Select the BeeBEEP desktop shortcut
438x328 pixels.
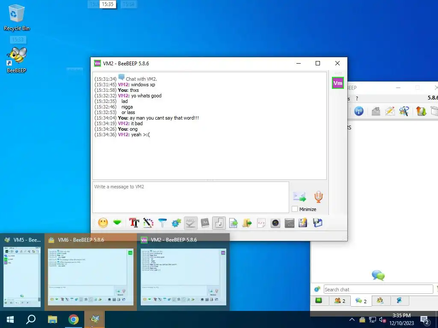17,60
